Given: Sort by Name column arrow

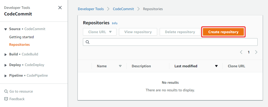Looking at the screenshot, I should point(120,66).
